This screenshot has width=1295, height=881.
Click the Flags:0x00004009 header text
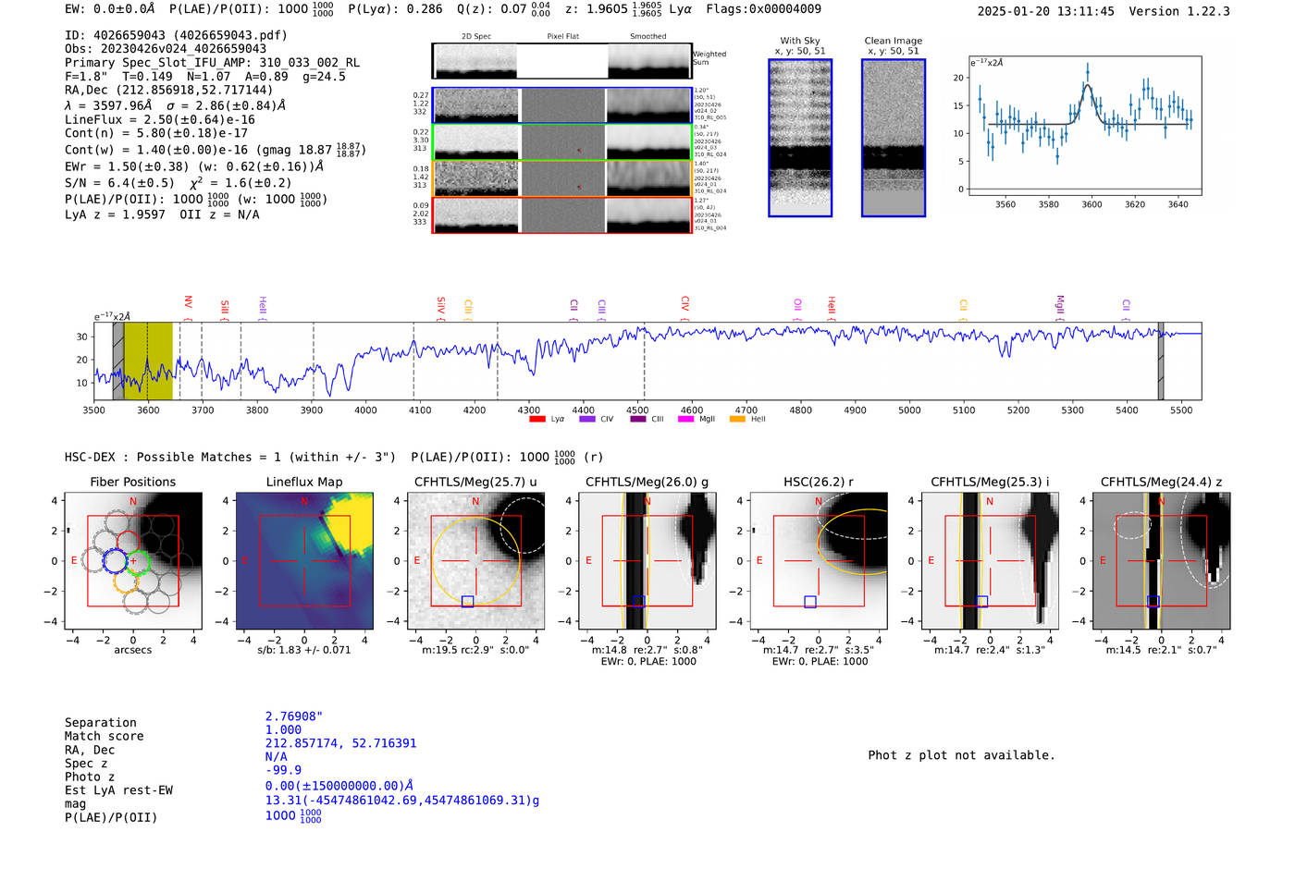[x=763, y=9]
